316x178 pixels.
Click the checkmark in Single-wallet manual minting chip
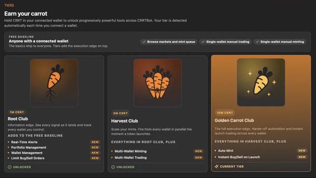point(257,42)
